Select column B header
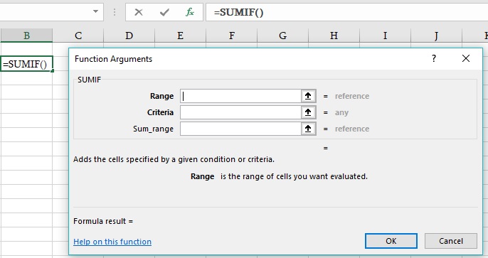Screen dimensions: 488x258 click(26, 36)
